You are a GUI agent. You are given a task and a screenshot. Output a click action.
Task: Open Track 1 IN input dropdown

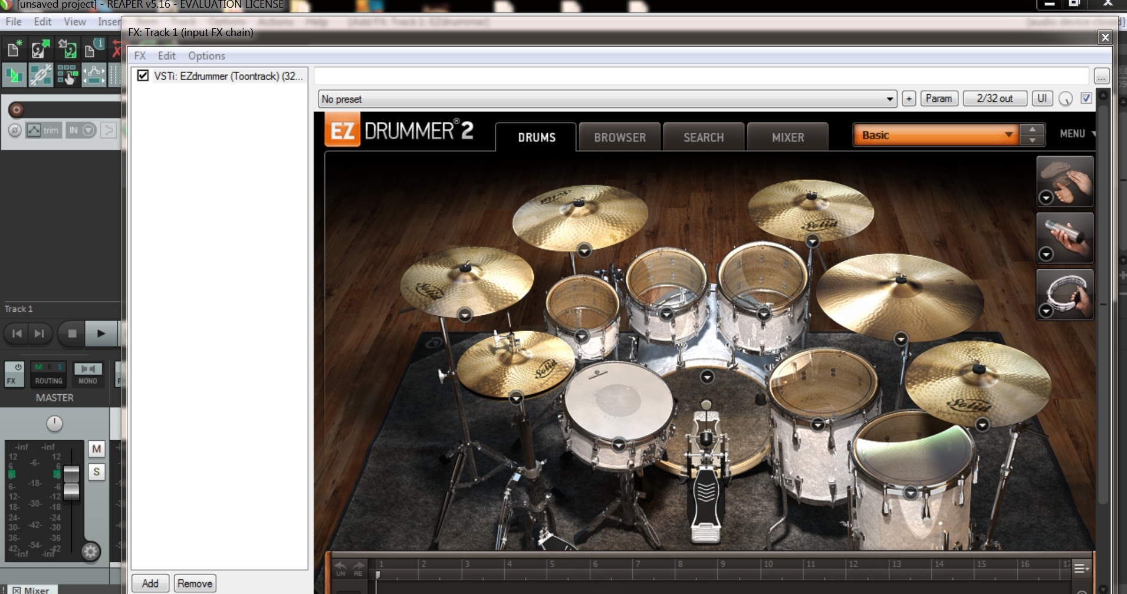80,130
